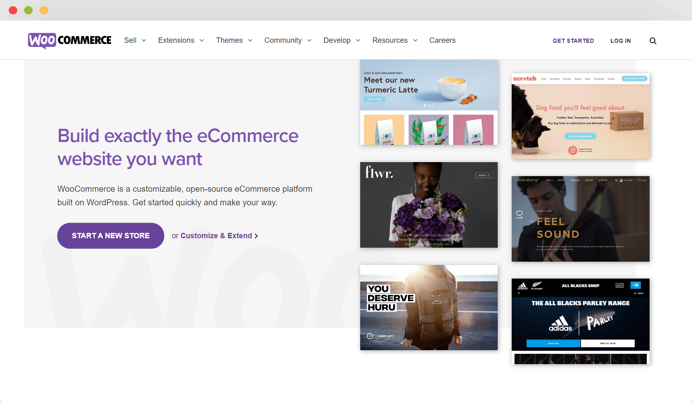The image size is (692, 402).
Task: Click the START A NEW STORE button
Action: coord(111,236)
